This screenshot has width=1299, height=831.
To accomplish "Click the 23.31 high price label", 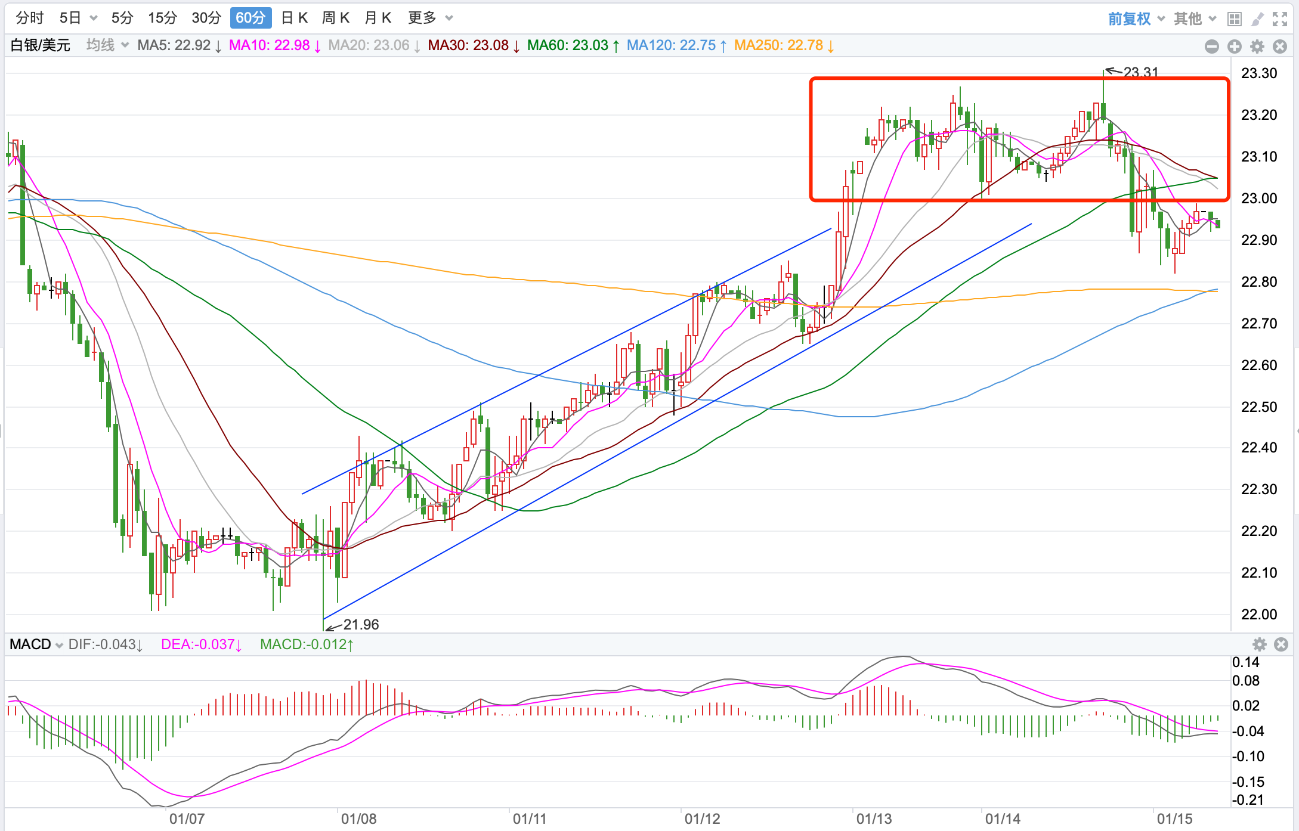I will 1140,73.
